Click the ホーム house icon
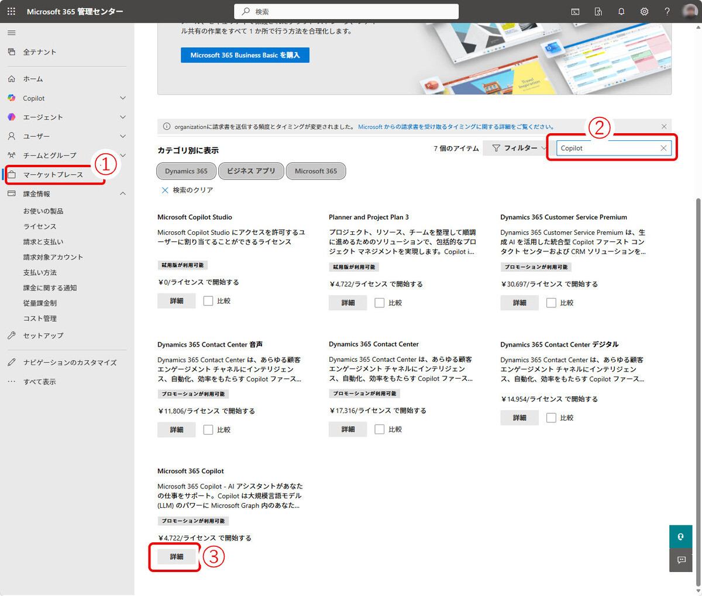This screenshot has width=702, height=596. point(12,79)
